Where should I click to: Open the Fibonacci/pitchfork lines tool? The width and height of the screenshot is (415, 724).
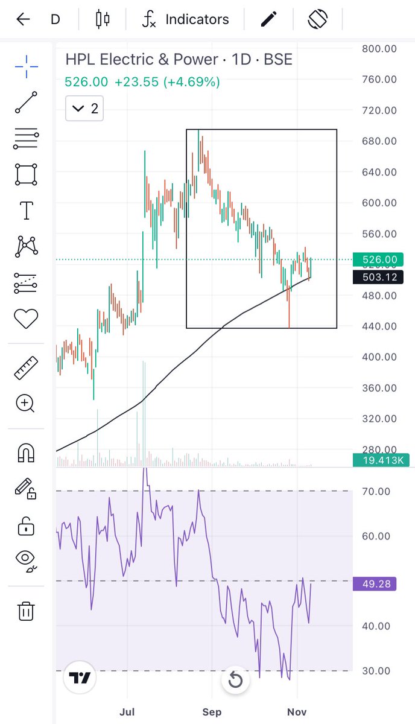pyautogui.click(x=26, y=139)
